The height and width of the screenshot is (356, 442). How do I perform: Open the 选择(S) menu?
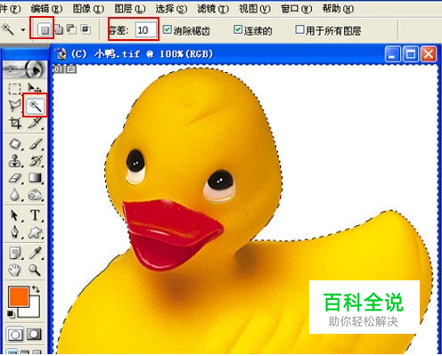171,9
